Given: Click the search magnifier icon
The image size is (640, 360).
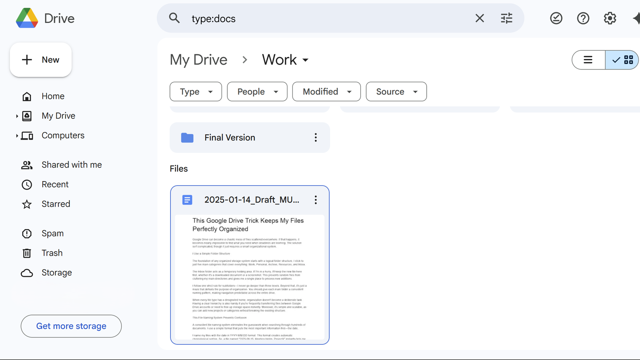Looking at the screenshot, I should coord(174,18).
